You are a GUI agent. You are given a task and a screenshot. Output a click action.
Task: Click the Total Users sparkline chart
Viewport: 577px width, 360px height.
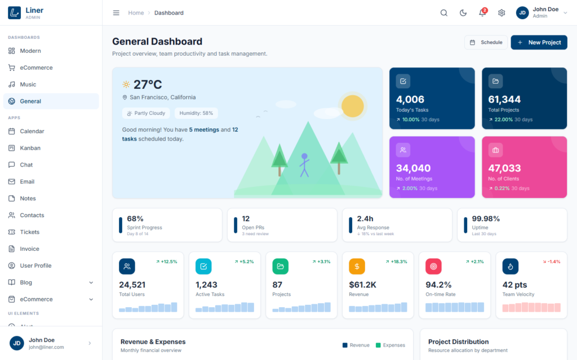coord(148,307)
